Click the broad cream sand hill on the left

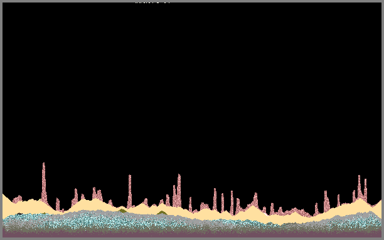[x=32, y=206]
